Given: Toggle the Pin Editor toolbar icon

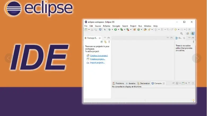Looking at the screenshot, I should (x=189, y=29).
